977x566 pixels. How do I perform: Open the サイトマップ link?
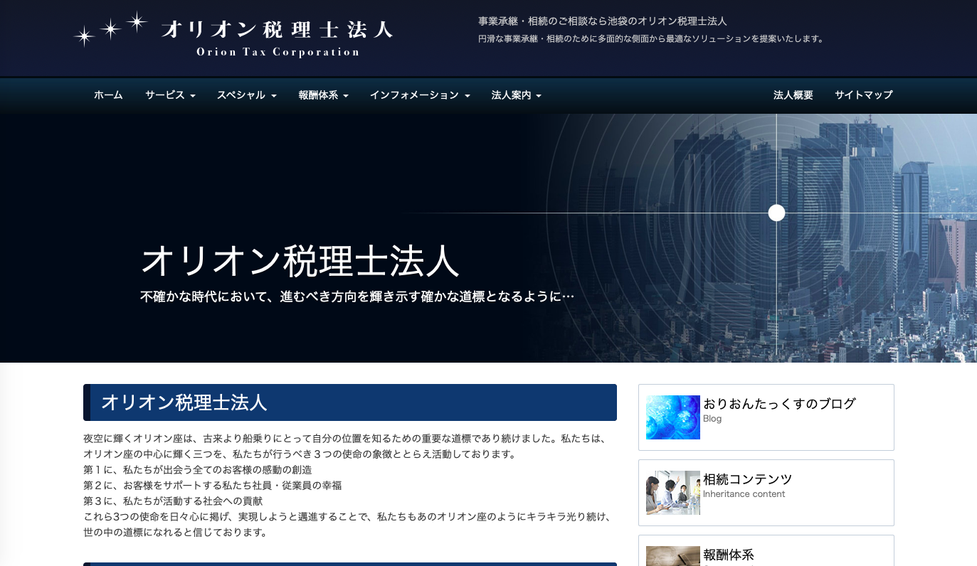click(863, 95)
